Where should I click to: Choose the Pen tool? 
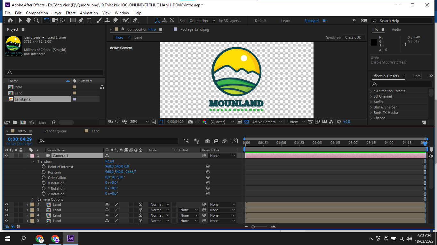pos(81,20)
